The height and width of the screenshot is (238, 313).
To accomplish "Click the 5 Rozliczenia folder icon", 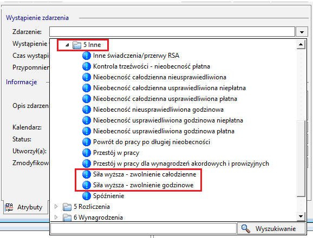I will coord(67,207).
